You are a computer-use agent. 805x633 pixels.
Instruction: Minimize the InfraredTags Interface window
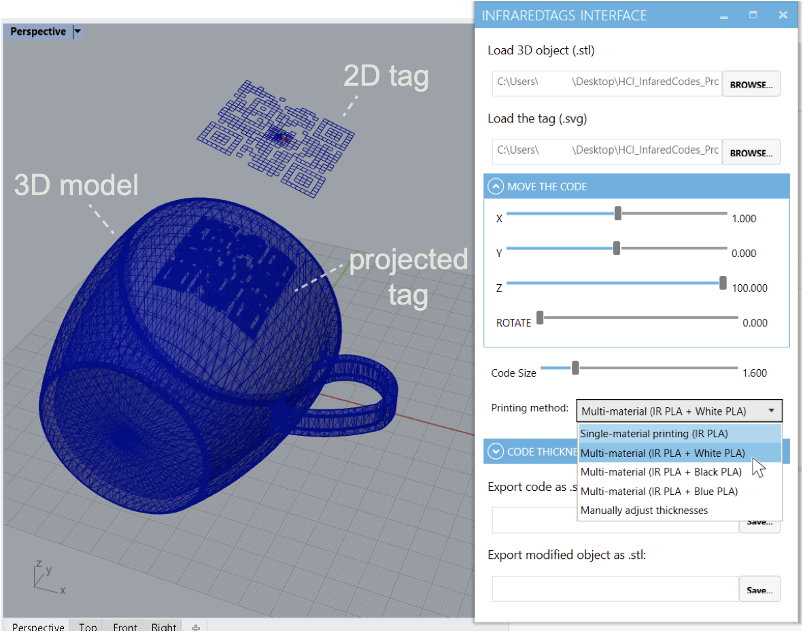(x=724, y=16)
